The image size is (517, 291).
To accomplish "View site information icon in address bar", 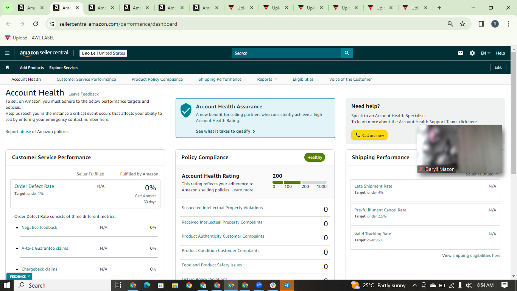I will (52, 24).
